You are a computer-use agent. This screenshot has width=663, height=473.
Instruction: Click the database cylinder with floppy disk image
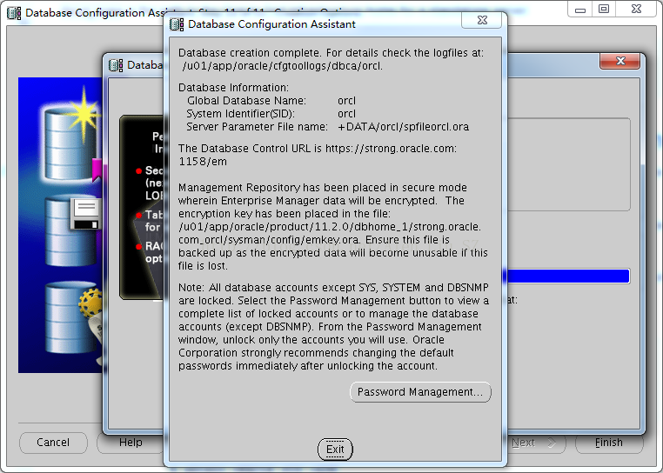[72, 230]
